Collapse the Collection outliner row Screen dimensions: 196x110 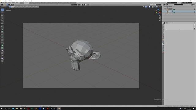pyautogui.click(x=164, y=8)
